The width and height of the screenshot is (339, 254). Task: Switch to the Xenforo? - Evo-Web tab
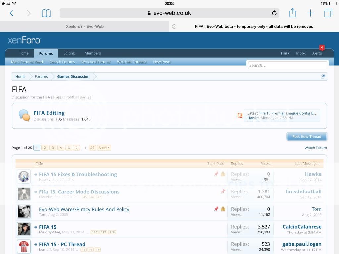tap(85, 27)
